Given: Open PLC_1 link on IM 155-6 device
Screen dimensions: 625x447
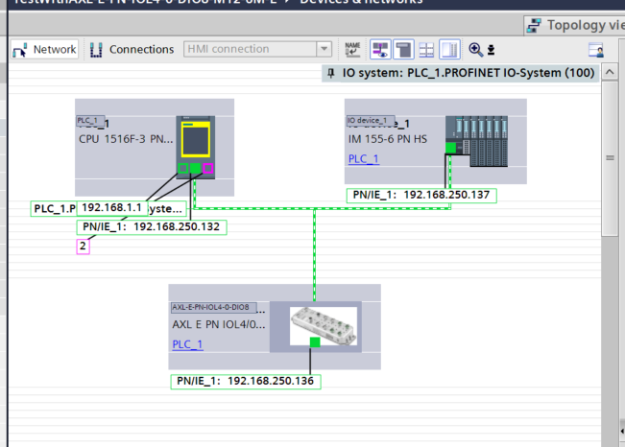Looking at the screenshot, I should point(363,159).
